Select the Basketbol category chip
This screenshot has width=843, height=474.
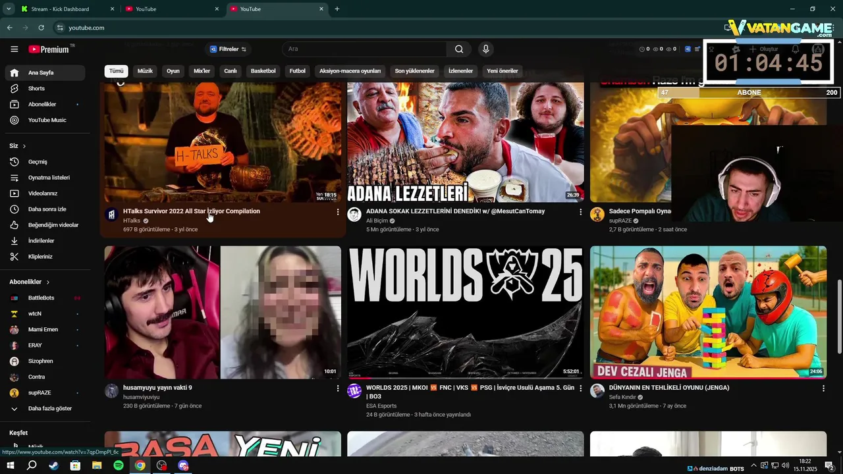pos(263,71)
